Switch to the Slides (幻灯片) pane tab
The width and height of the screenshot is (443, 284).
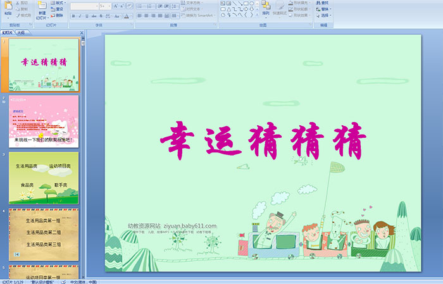tap(8, 33)
